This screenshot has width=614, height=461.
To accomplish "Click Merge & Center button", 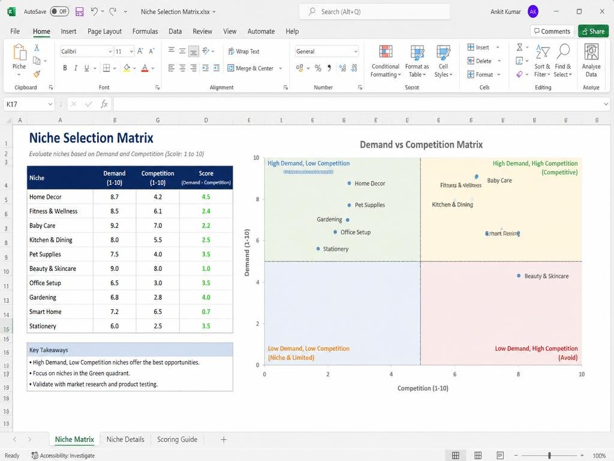I will [x=251, y=68].
